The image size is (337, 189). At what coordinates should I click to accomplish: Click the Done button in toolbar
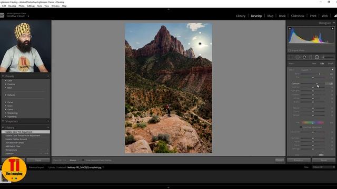coord(280,160)
